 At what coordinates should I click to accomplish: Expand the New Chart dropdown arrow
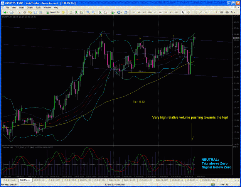pyautogui.click(x=7, y=12)
